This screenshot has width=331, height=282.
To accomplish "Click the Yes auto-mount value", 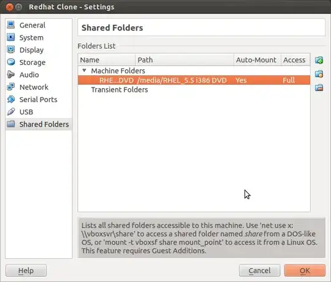I will click(241, 80).
